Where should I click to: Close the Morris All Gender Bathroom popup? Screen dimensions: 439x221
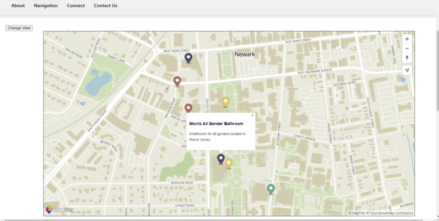tap(252, 115)
